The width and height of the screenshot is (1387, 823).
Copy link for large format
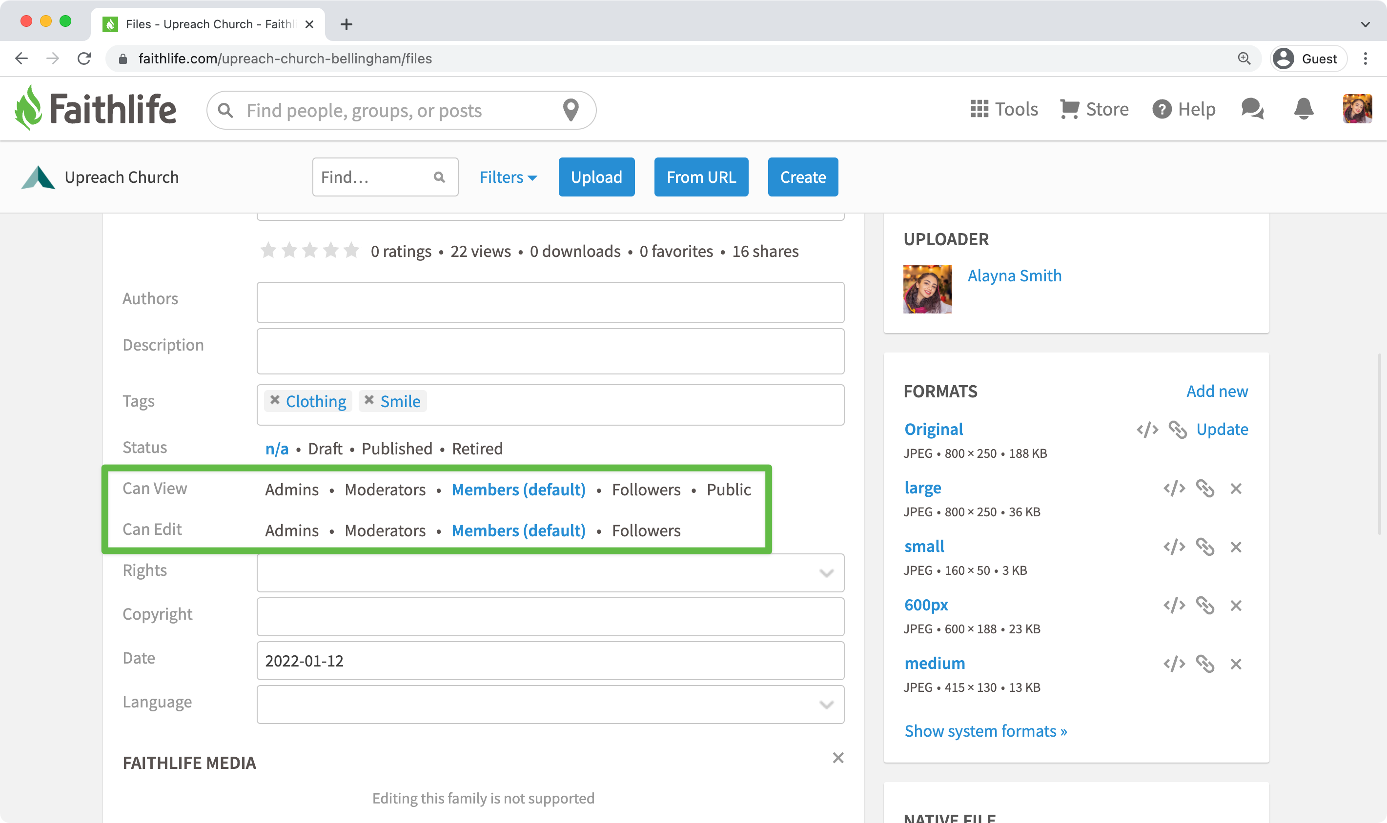(x=1204, y=488)
